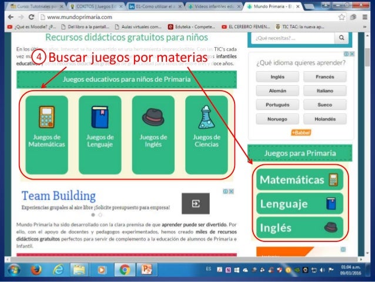Open the media player taskbar icon

(102, 270)
